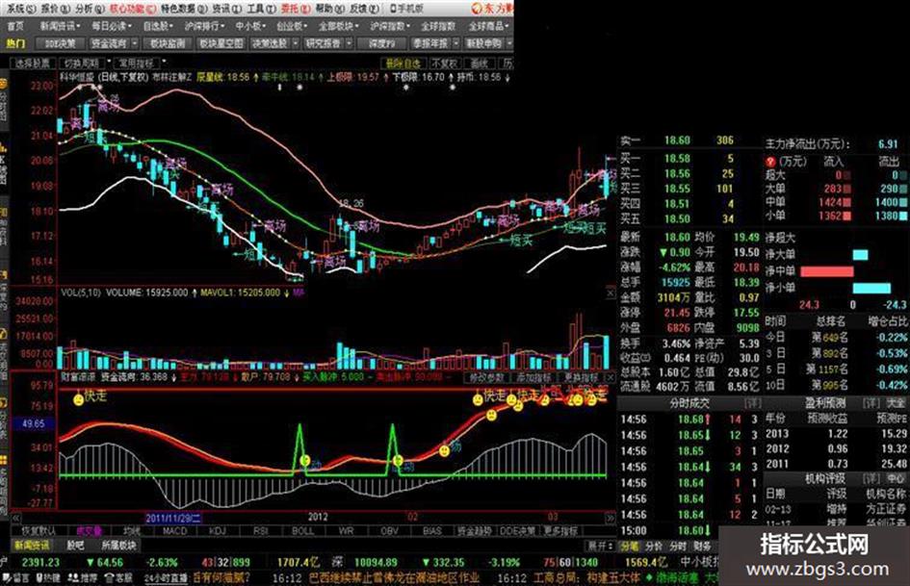Click the 客服 customer service icon
Viewport: 910px width, 586px height.
(x=119, y=578)
